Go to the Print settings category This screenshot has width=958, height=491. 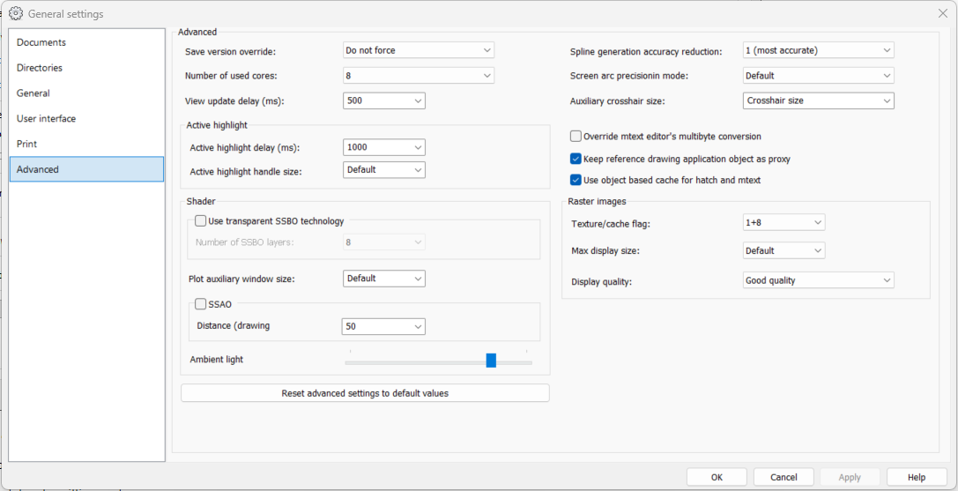(x=27, y=144)
